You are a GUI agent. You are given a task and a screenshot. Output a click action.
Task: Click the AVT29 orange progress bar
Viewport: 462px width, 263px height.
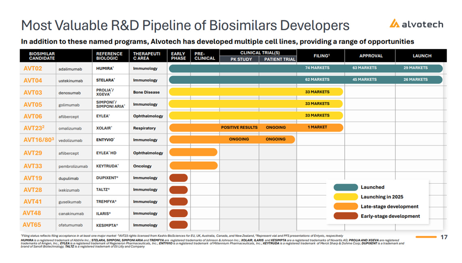[x=193, y=152]
